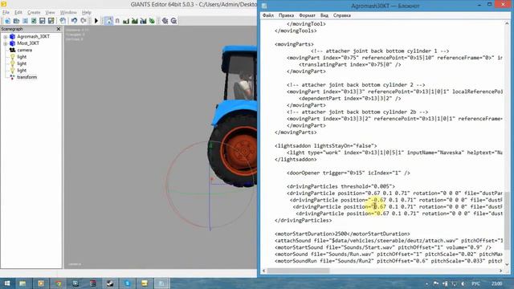Click the Notepad vertical scrollbar up arrow
The height and width of the screenshot is (289, 514).
[x=507, y=23]
